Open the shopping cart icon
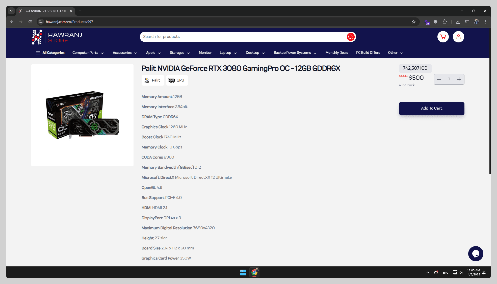The image size is (497, 284). coord(443,37)
